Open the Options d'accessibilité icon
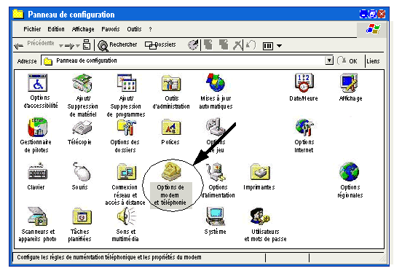Image resolution: width=402 pixels, height=271 pixels. [37, 83]
